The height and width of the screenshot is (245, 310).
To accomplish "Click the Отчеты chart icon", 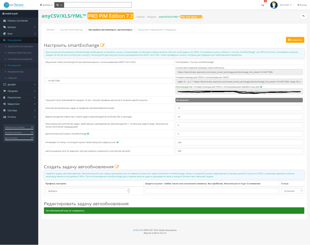I will tap(5, 117).
